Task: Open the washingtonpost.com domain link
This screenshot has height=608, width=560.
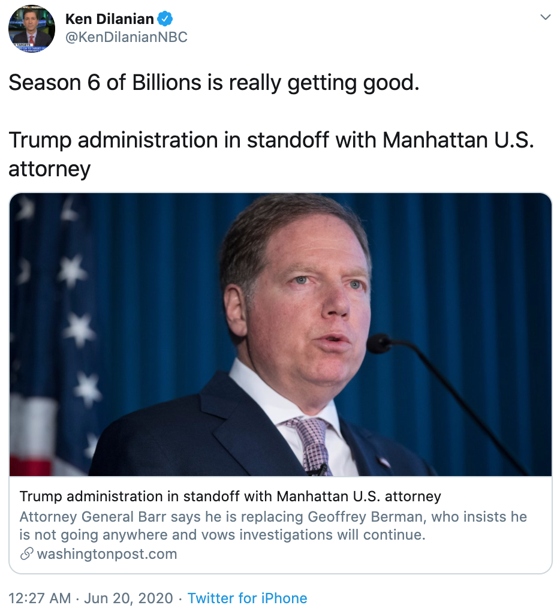Action: pyautogui.click(x=107, y=554)
